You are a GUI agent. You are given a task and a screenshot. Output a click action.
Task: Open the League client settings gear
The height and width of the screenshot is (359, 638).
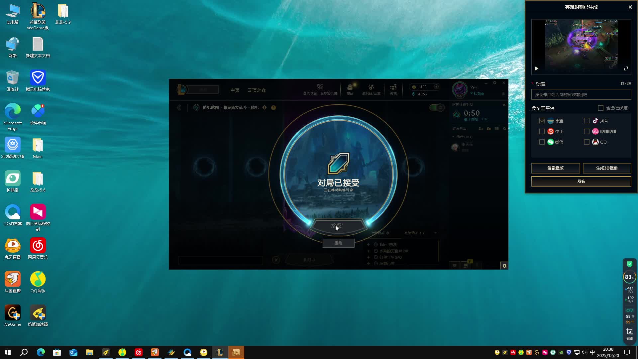coord(495,83)
